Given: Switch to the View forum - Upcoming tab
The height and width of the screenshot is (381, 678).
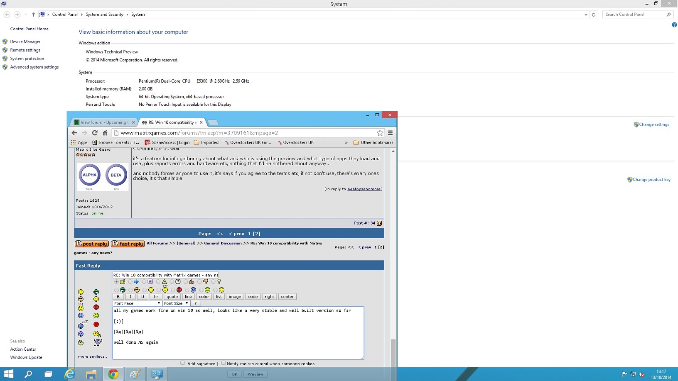Looking at the screenshot, I should [x=104, y=122].
